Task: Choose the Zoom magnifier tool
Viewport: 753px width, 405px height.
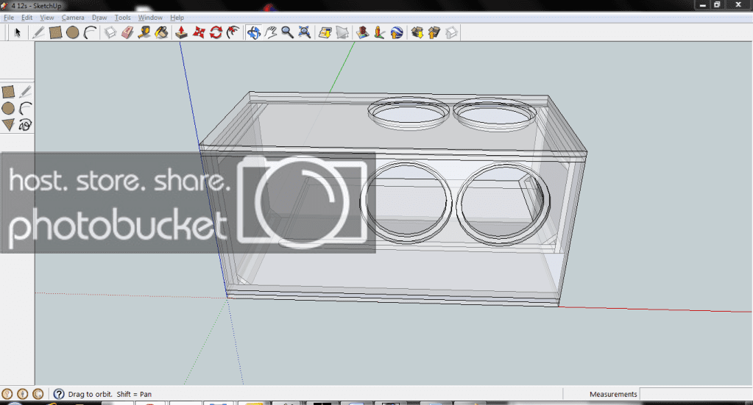Action: tap(287, 32)
